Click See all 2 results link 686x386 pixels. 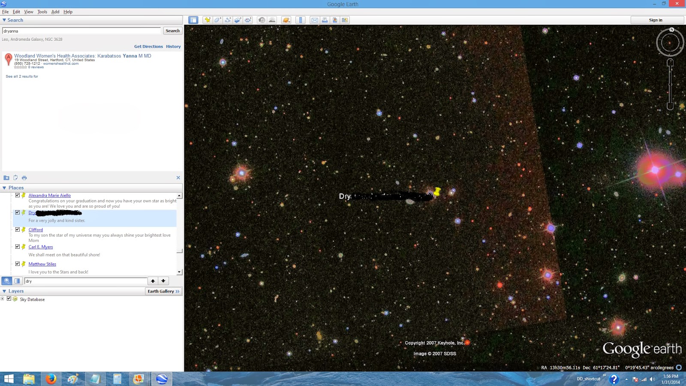22,76
